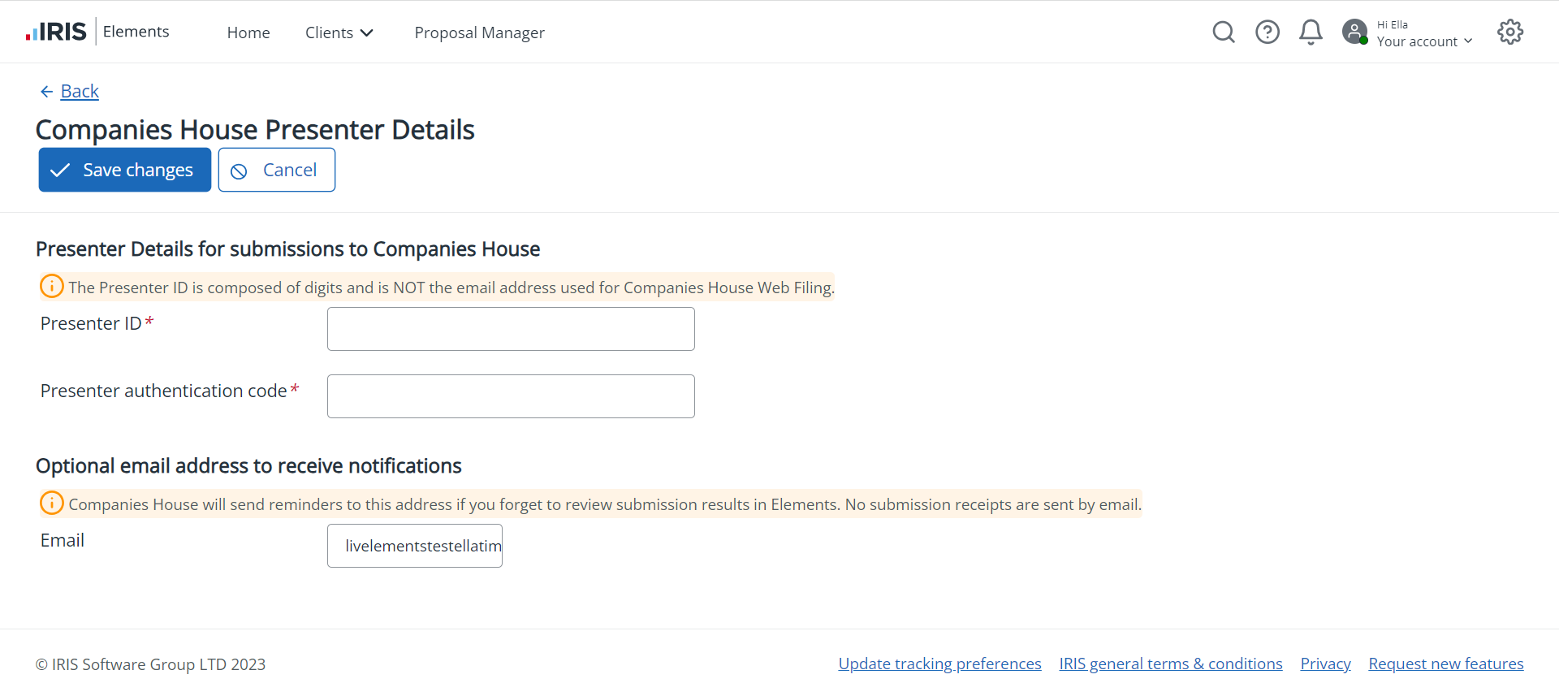Click into the Presenter authentication code field

[511, 396]
